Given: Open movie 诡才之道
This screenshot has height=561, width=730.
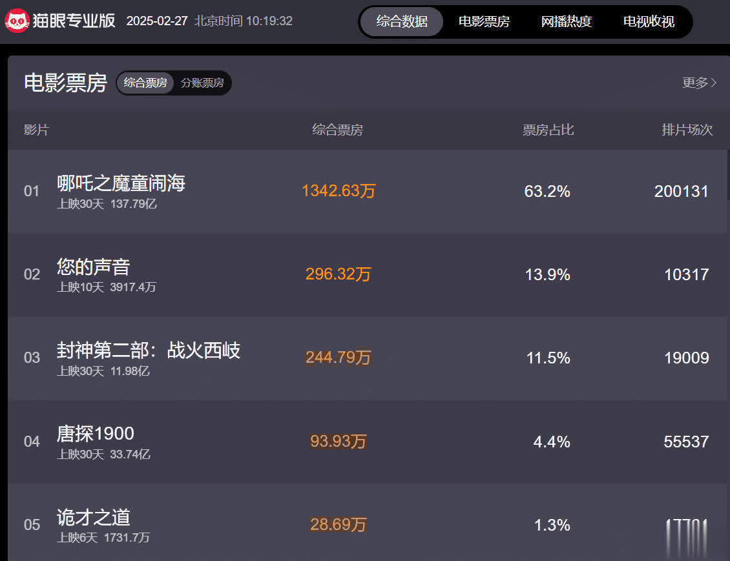Looking at the screenshot, I should coord(94,517).
